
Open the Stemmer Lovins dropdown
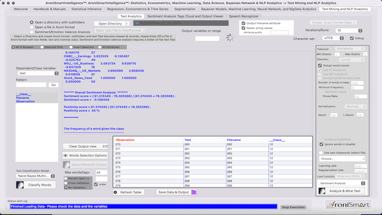pyautogui.click(x=352, y=60)
